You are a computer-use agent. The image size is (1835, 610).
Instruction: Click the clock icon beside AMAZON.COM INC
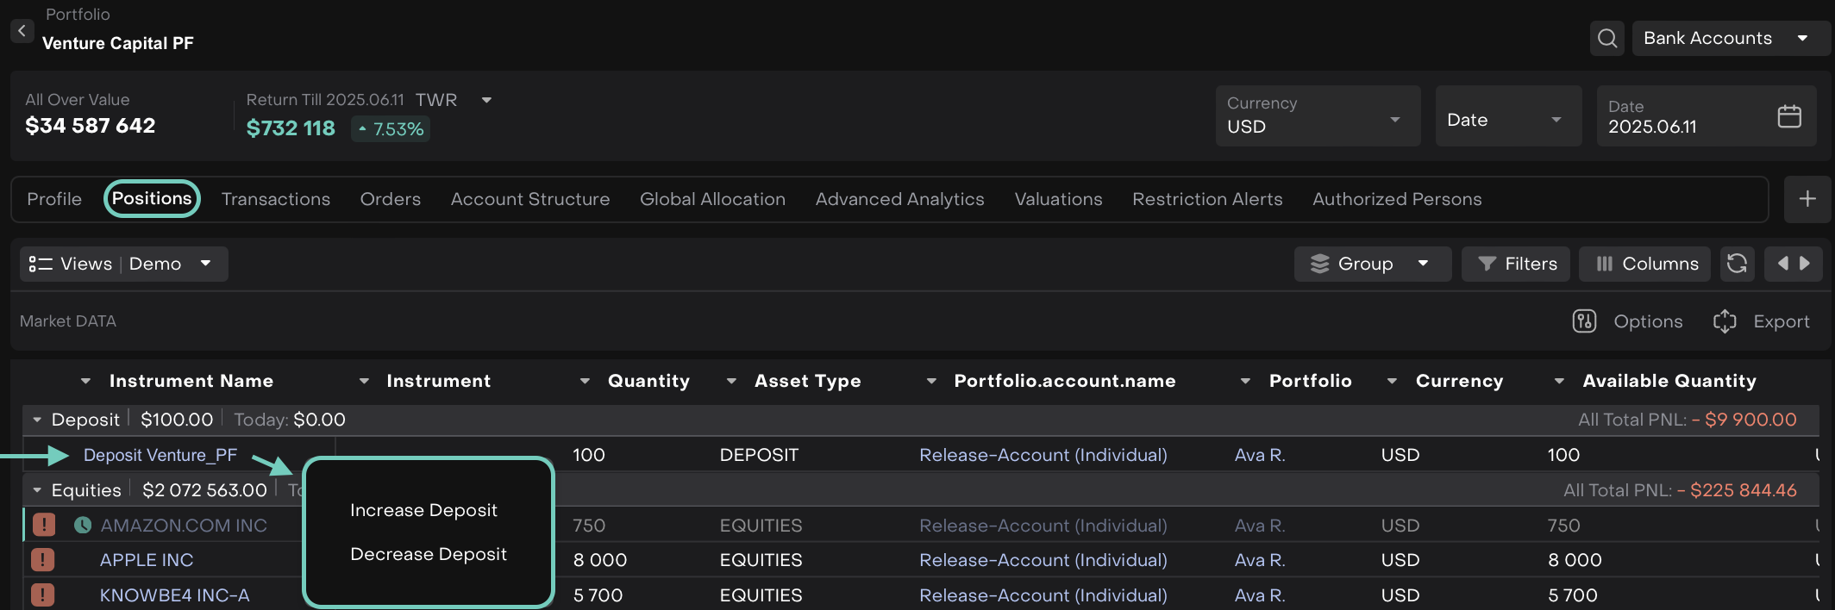(x=83, y=525)
